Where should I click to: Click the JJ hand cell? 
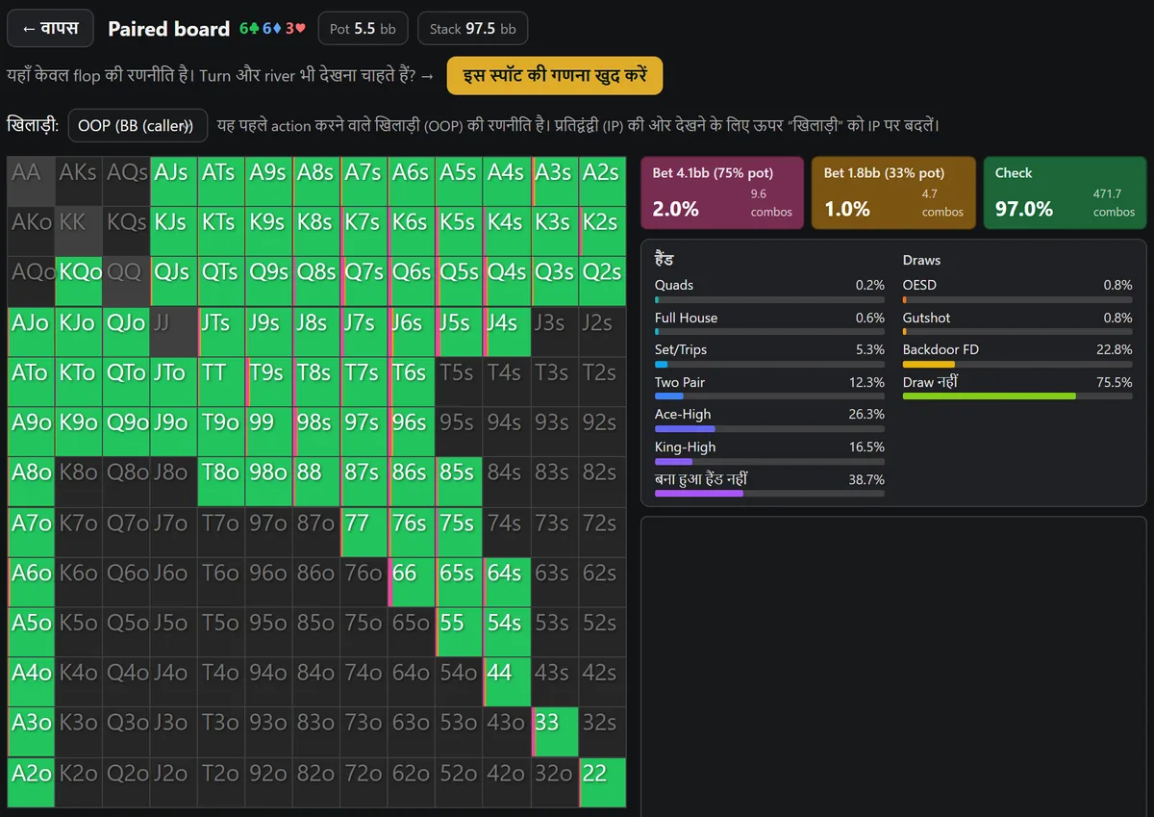coord(174,331)
